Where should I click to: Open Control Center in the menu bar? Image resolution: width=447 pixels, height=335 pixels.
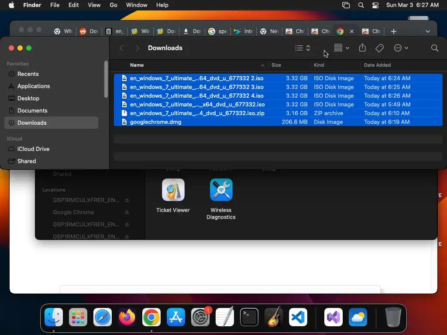tap(375, 5)
